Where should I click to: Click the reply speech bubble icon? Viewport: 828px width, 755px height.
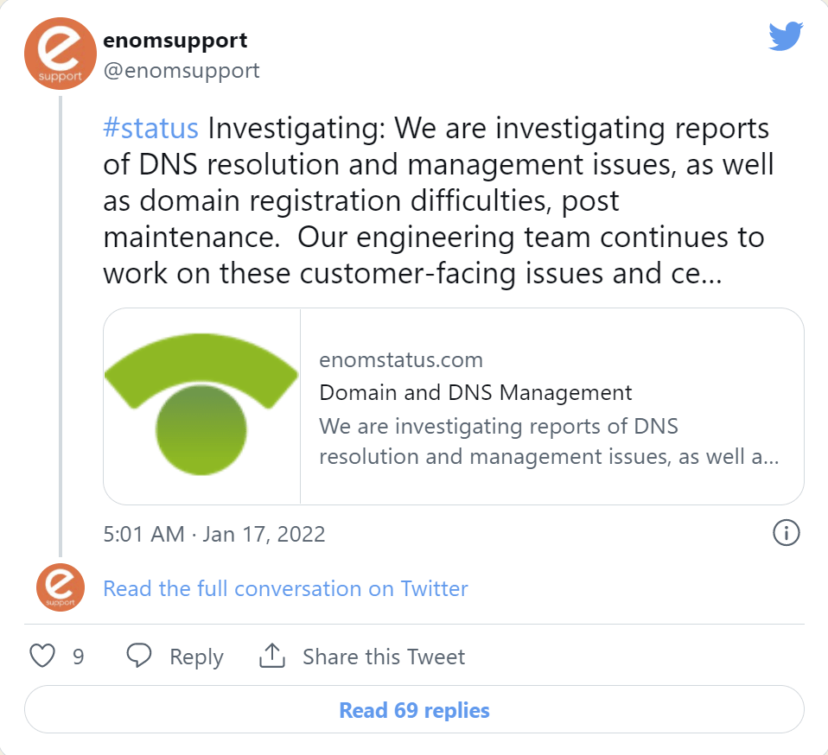139,657
